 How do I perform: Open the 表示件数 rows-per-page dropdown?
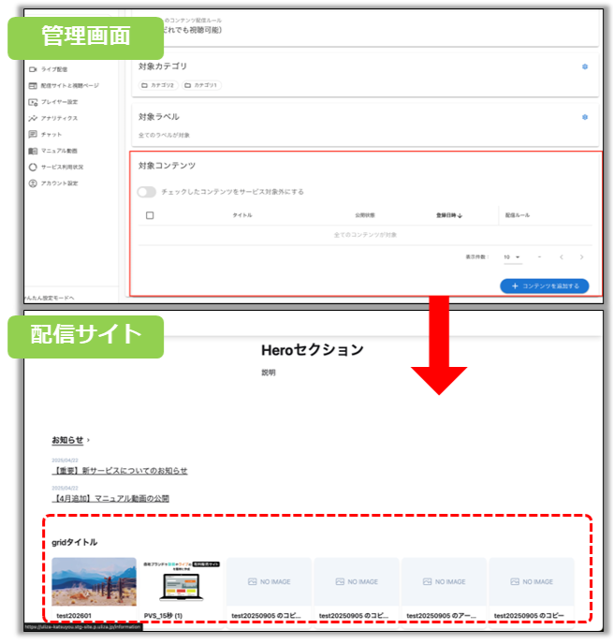512,256
